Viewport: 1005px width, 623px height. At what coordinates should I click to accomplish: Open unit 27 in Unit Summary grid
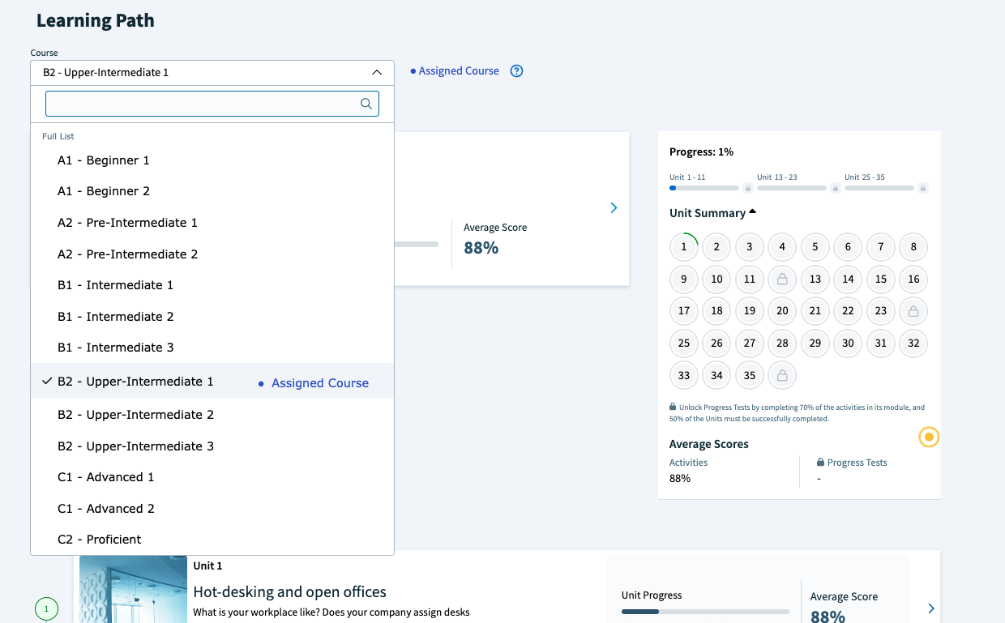click(750, 343)
